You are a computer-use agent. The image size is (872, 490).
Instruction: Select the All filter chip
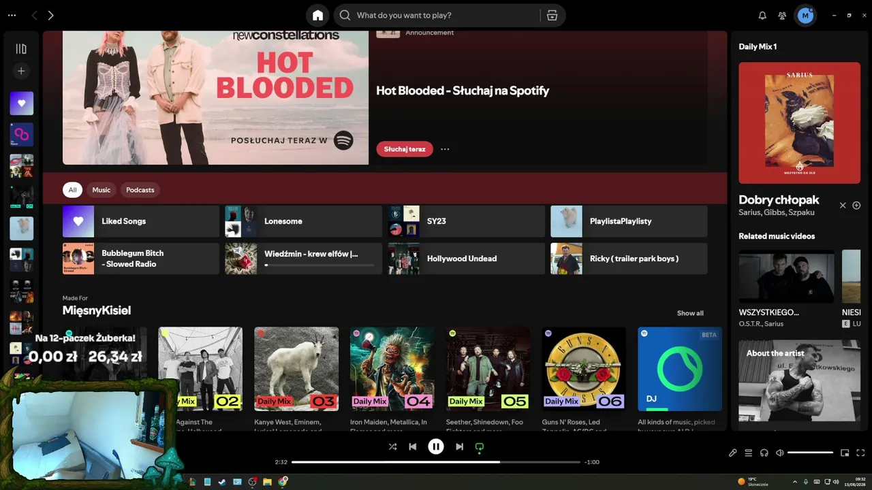[72, 190]
